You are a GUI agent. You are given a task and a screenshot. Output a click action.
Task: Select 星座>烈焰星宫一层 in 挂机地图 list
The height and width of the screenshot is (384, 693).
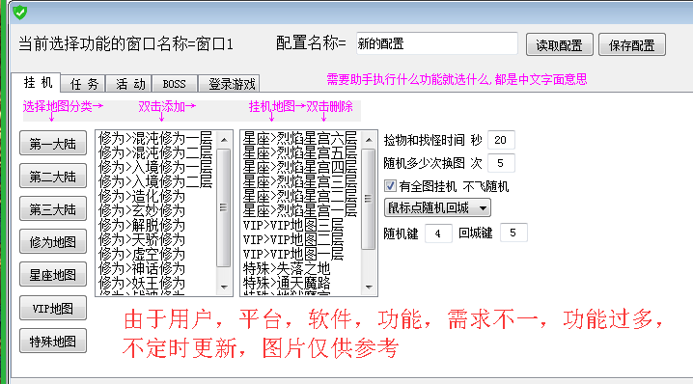click(300, 210)
